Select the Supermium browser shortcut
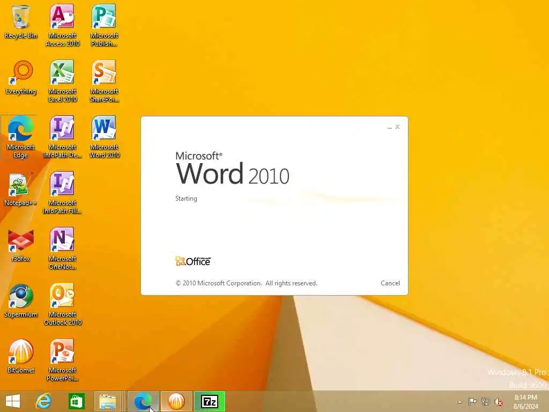The width and height of the screenshot is (549, 412). [x=21, y=300]
